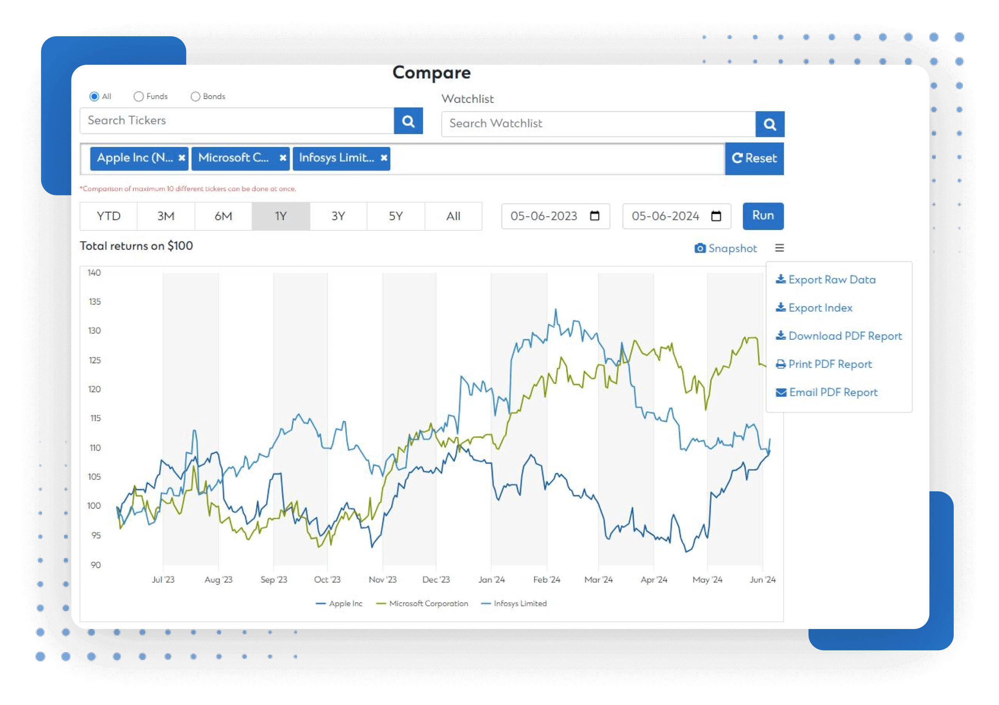Screen dimensions: 999x705
Task: Toggle Microsoft Corporation series in legend
Action: [422, 604]
